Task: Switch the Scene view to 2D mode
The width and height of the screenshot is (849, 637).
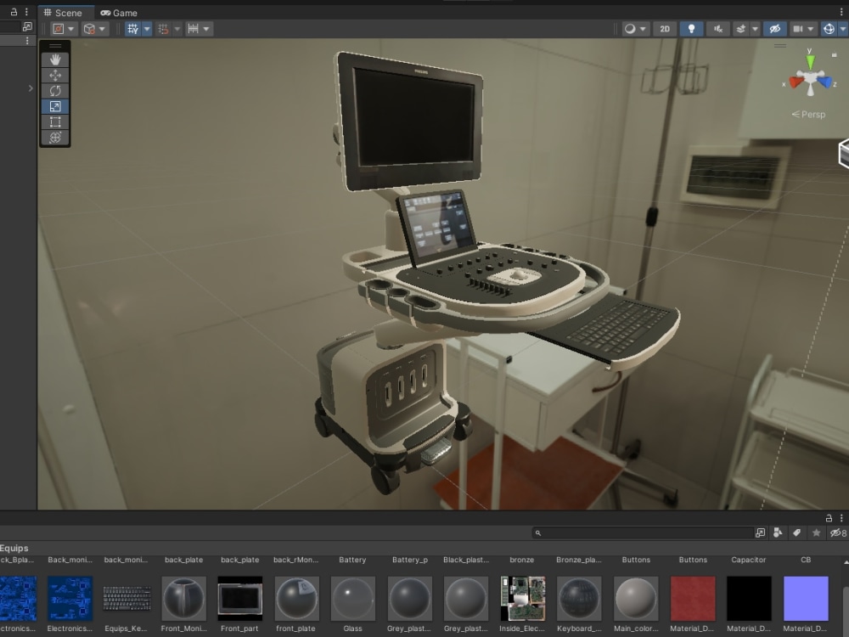Action: point(666,28)
